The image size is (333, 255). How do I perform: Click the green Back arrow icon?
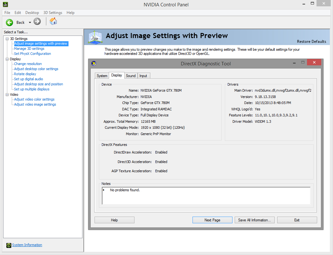[x=9, y=22]
